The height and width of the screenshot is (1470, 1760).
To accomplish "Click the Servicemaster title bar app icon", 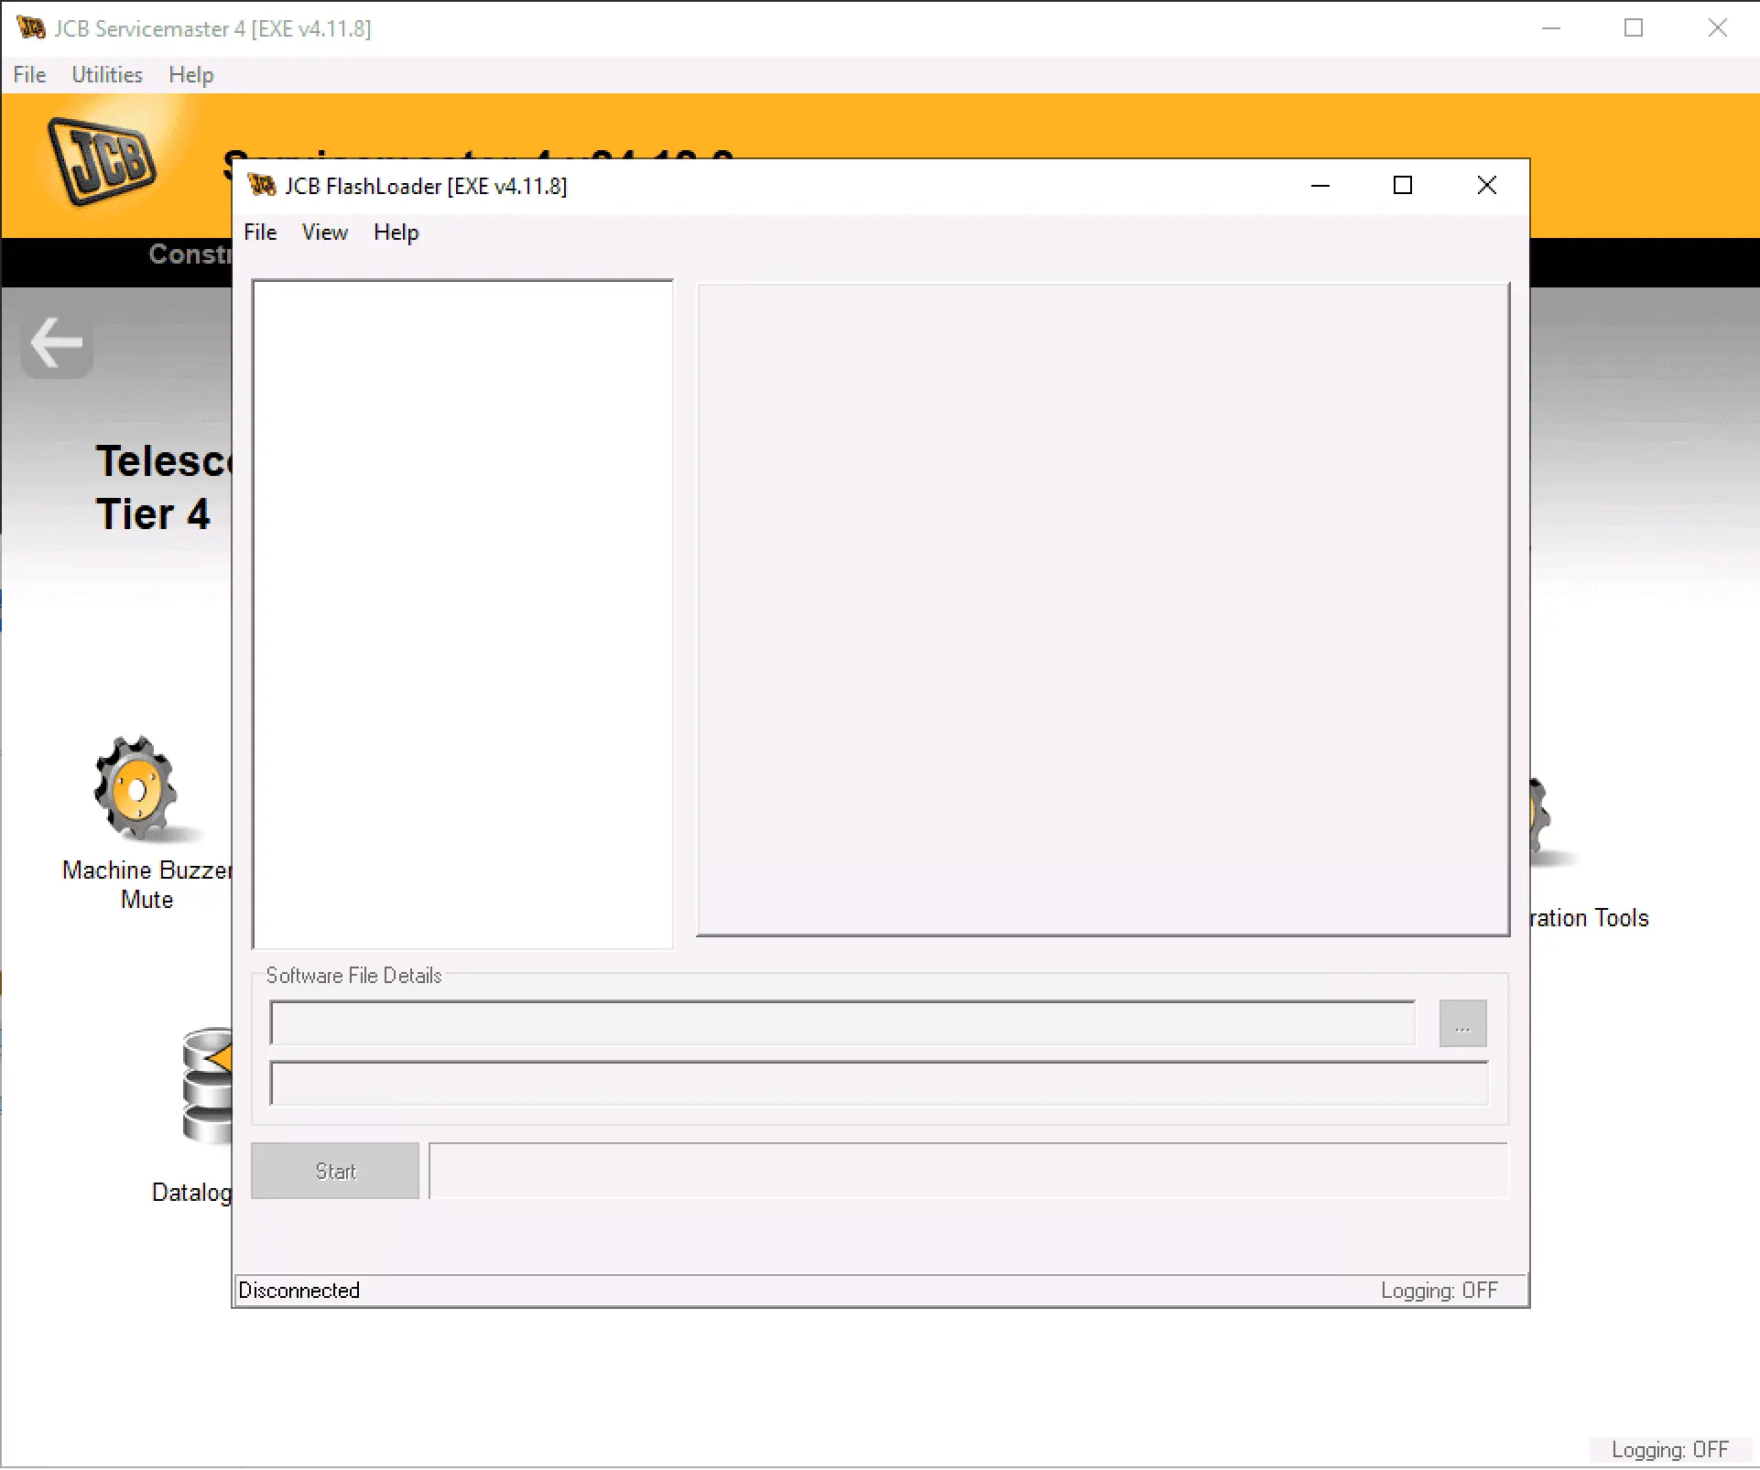I will point(31,28).
